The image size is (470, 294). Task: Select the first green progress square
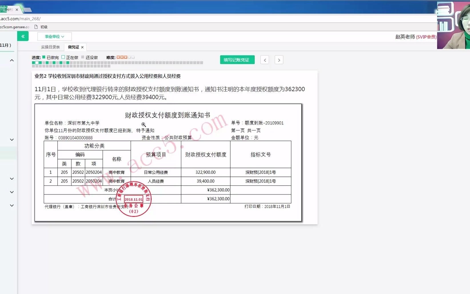click(33, 62)
